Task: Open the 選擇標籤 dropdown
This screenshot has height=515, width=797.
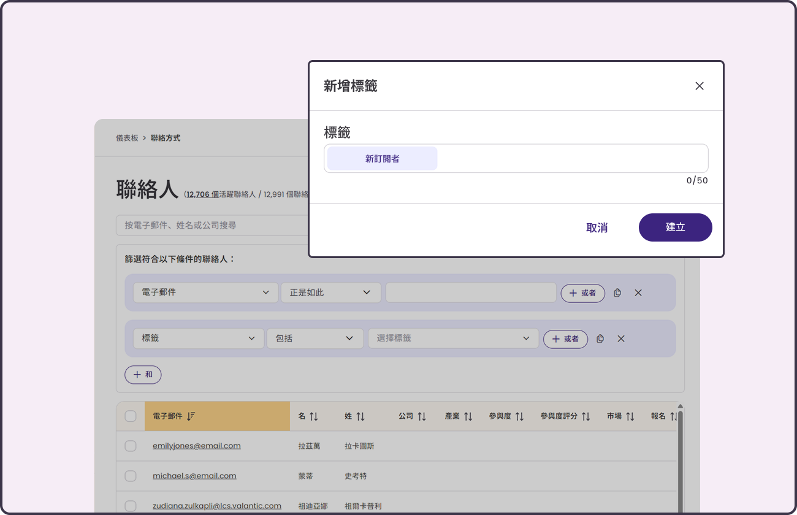Action: [x=453, y=338]
